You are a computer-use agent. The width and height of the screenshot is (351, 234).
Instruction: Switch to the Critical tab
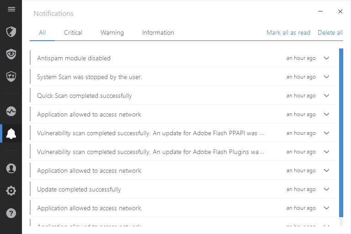tap(73, 32)
